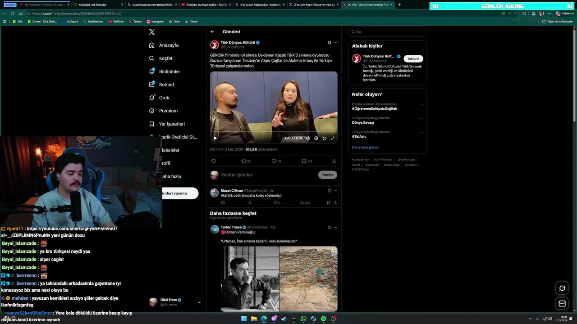Screen dimensions: 577x324
Task: Open the #ÖğretmenSahipsizDeğildir trend
Action: (375, 109)
